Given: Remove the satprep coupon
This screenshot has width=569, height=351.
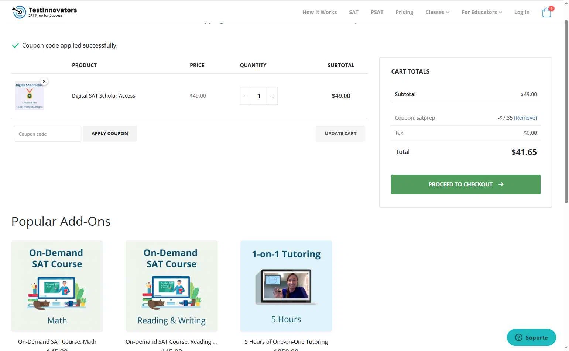Looking at the screenshot, I should [x=525, y=118].
